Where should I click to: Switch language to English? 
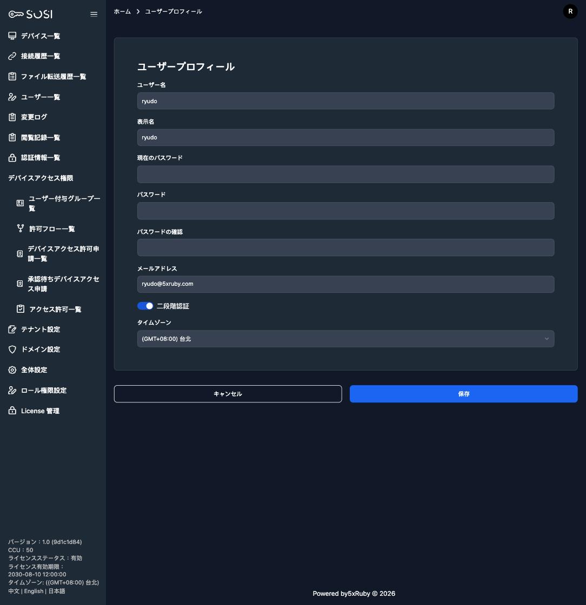click(34, 591)
